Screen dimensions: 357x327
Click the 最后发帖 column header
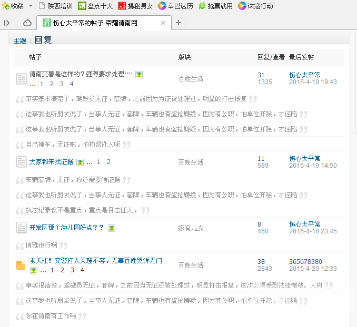(301, 57)
